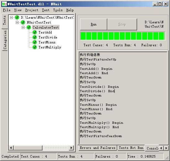Collapse the D:\Learn root tree node
Screen dimensions: 170x161
(x=11, y=17)
